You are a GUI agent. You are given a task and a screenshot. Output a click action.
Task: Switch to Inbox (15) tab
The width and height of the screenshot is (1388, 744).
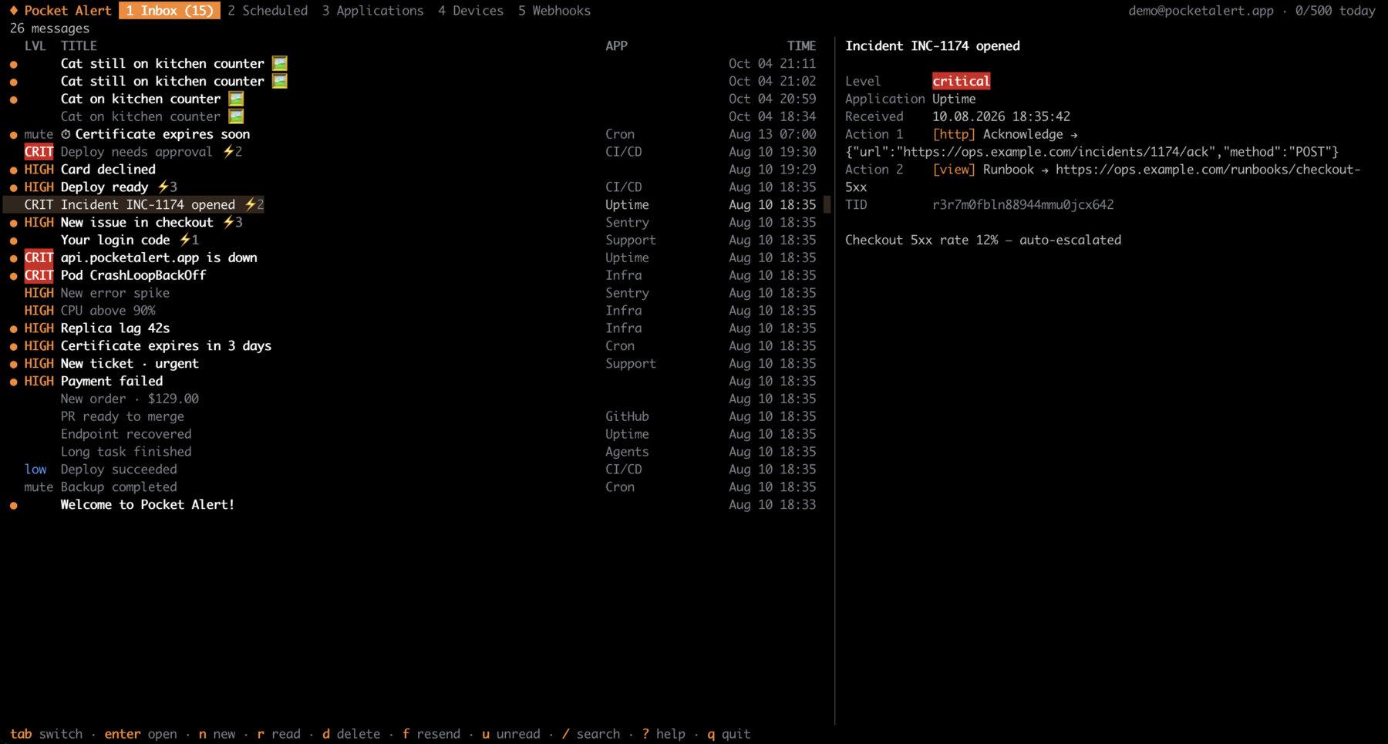click(x=170, y=11)
